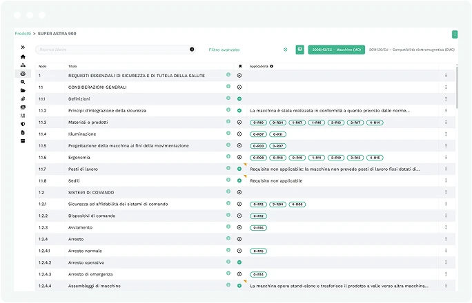Toggle the green status check for Definizioni
This screenshot has width=472, height=303.
[x=239, y=98]
